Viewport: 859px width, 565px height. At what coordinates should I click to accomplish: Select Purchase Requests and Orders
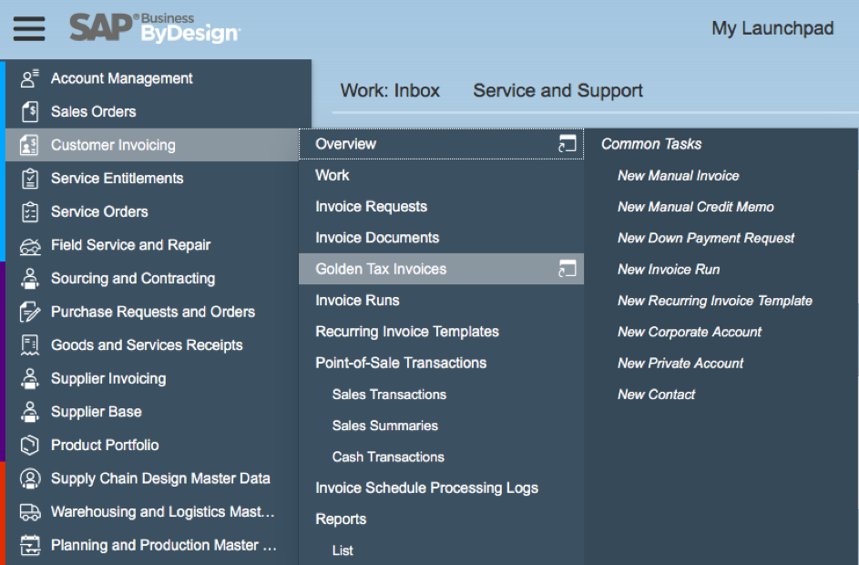coord(152,312)
